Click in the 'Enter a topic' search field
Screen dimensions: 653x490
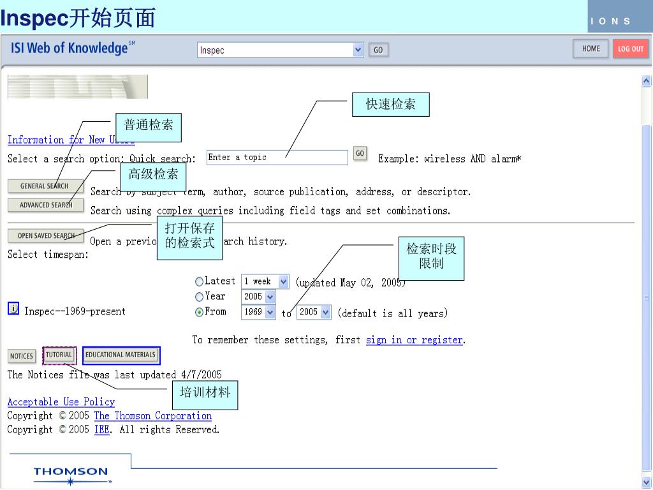(277, 158)
